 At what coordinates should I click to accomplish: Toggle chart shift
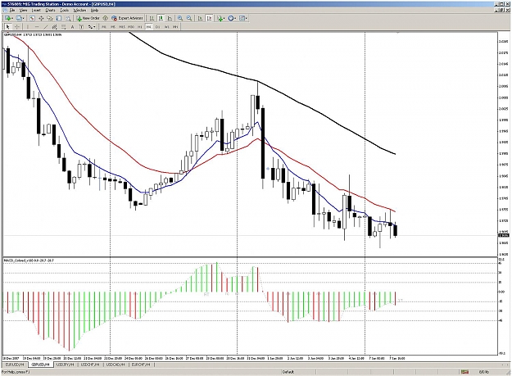click(x=209, y=18)
